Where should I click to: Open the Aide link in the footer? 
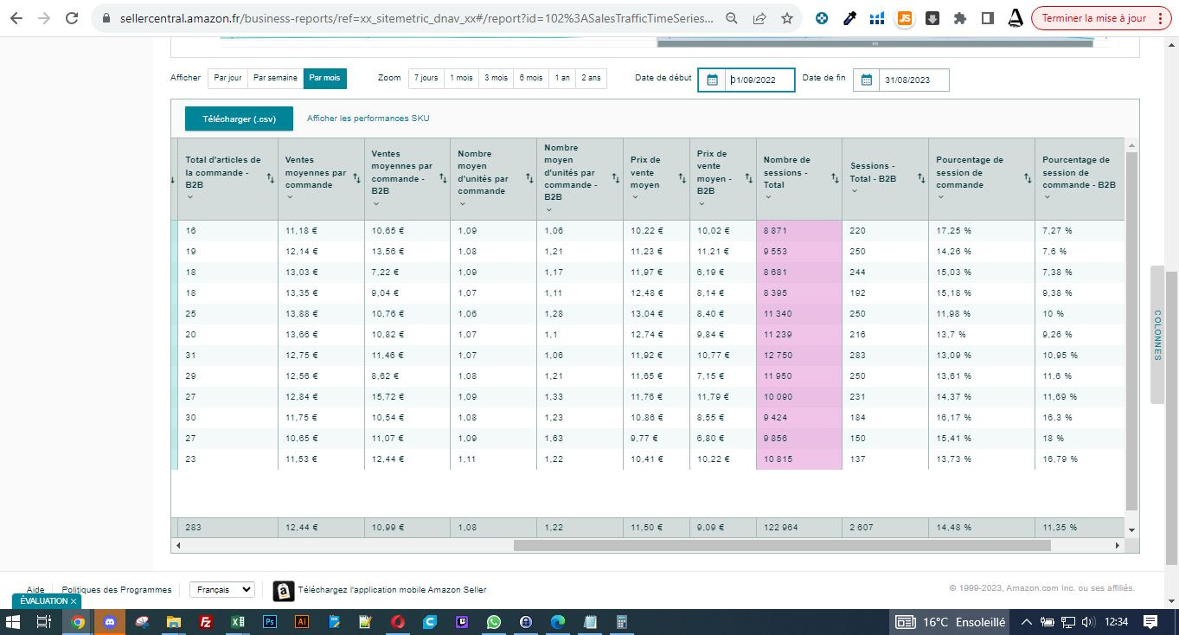35,590
